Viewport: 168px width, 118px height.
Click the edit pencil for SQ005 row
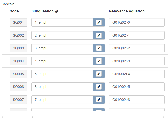click(99, 74)
